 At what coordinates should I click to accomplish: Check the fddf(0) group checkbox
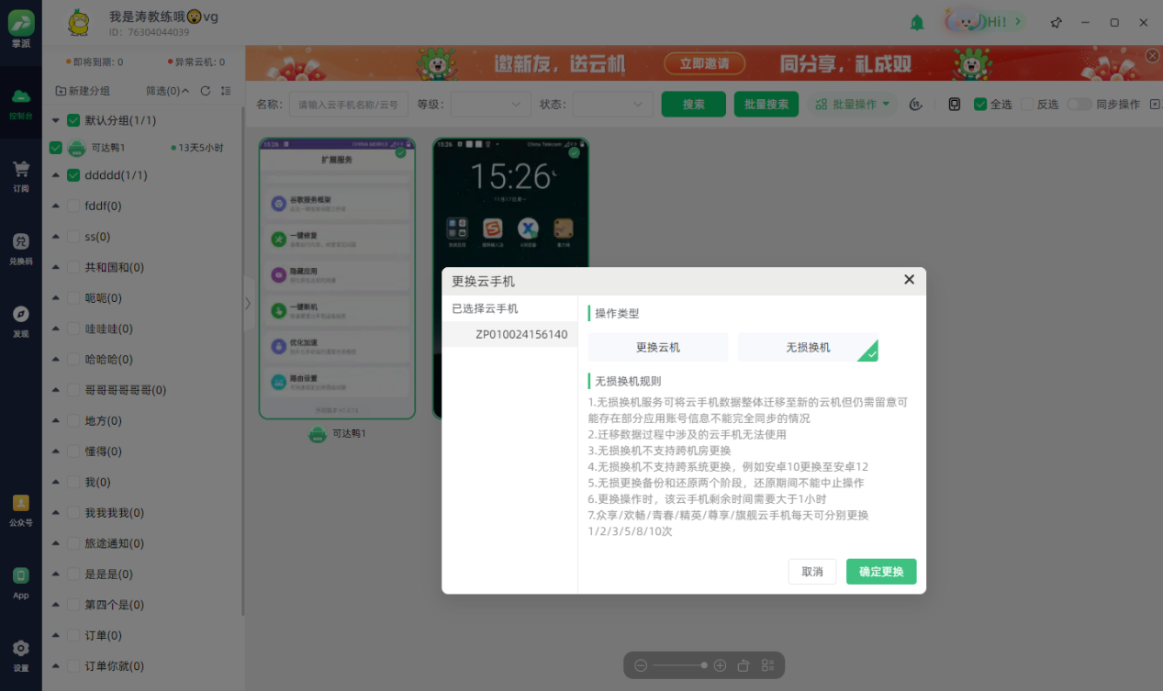click(73, 206)
